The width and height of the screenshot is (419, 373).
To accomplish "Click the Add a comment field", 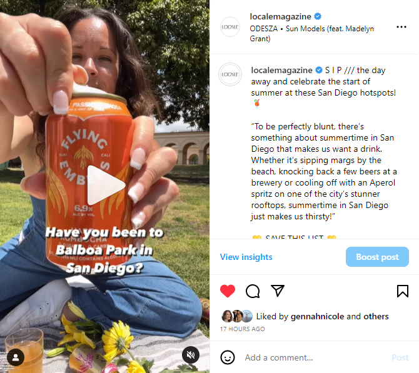I will pos(314,357).
